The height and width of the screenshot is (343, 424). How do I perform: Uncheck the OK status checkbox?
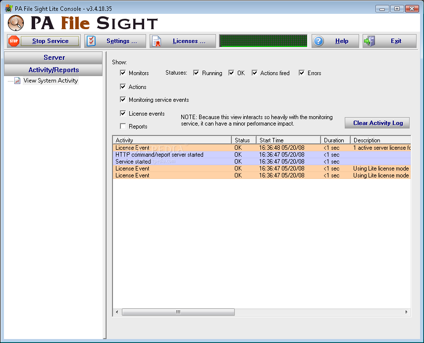pos(231,73)
